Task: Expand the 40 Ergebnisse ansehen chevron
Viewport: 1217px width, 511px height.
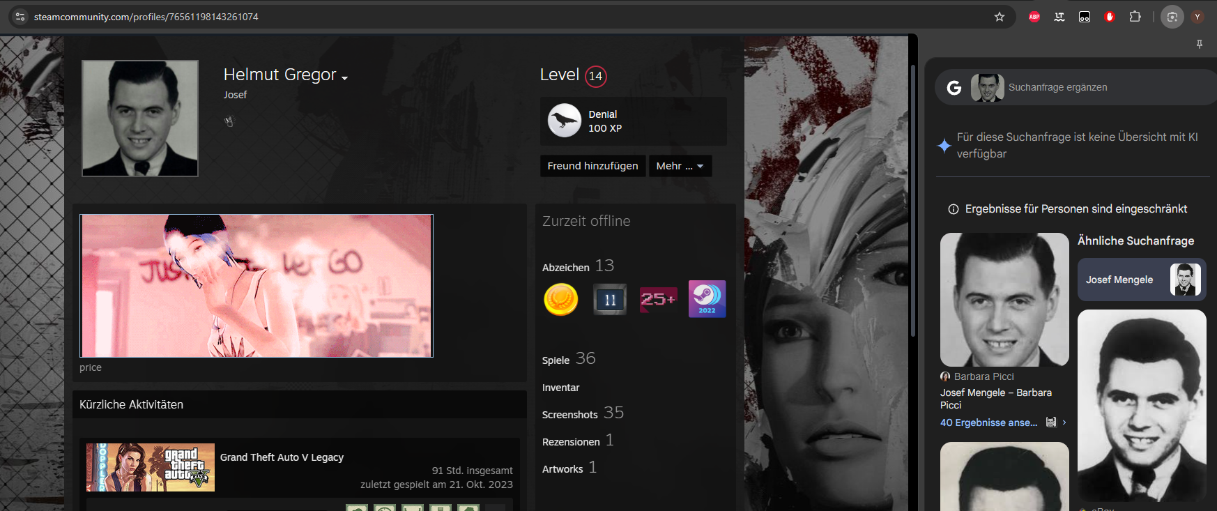Action: point(1064,422)
